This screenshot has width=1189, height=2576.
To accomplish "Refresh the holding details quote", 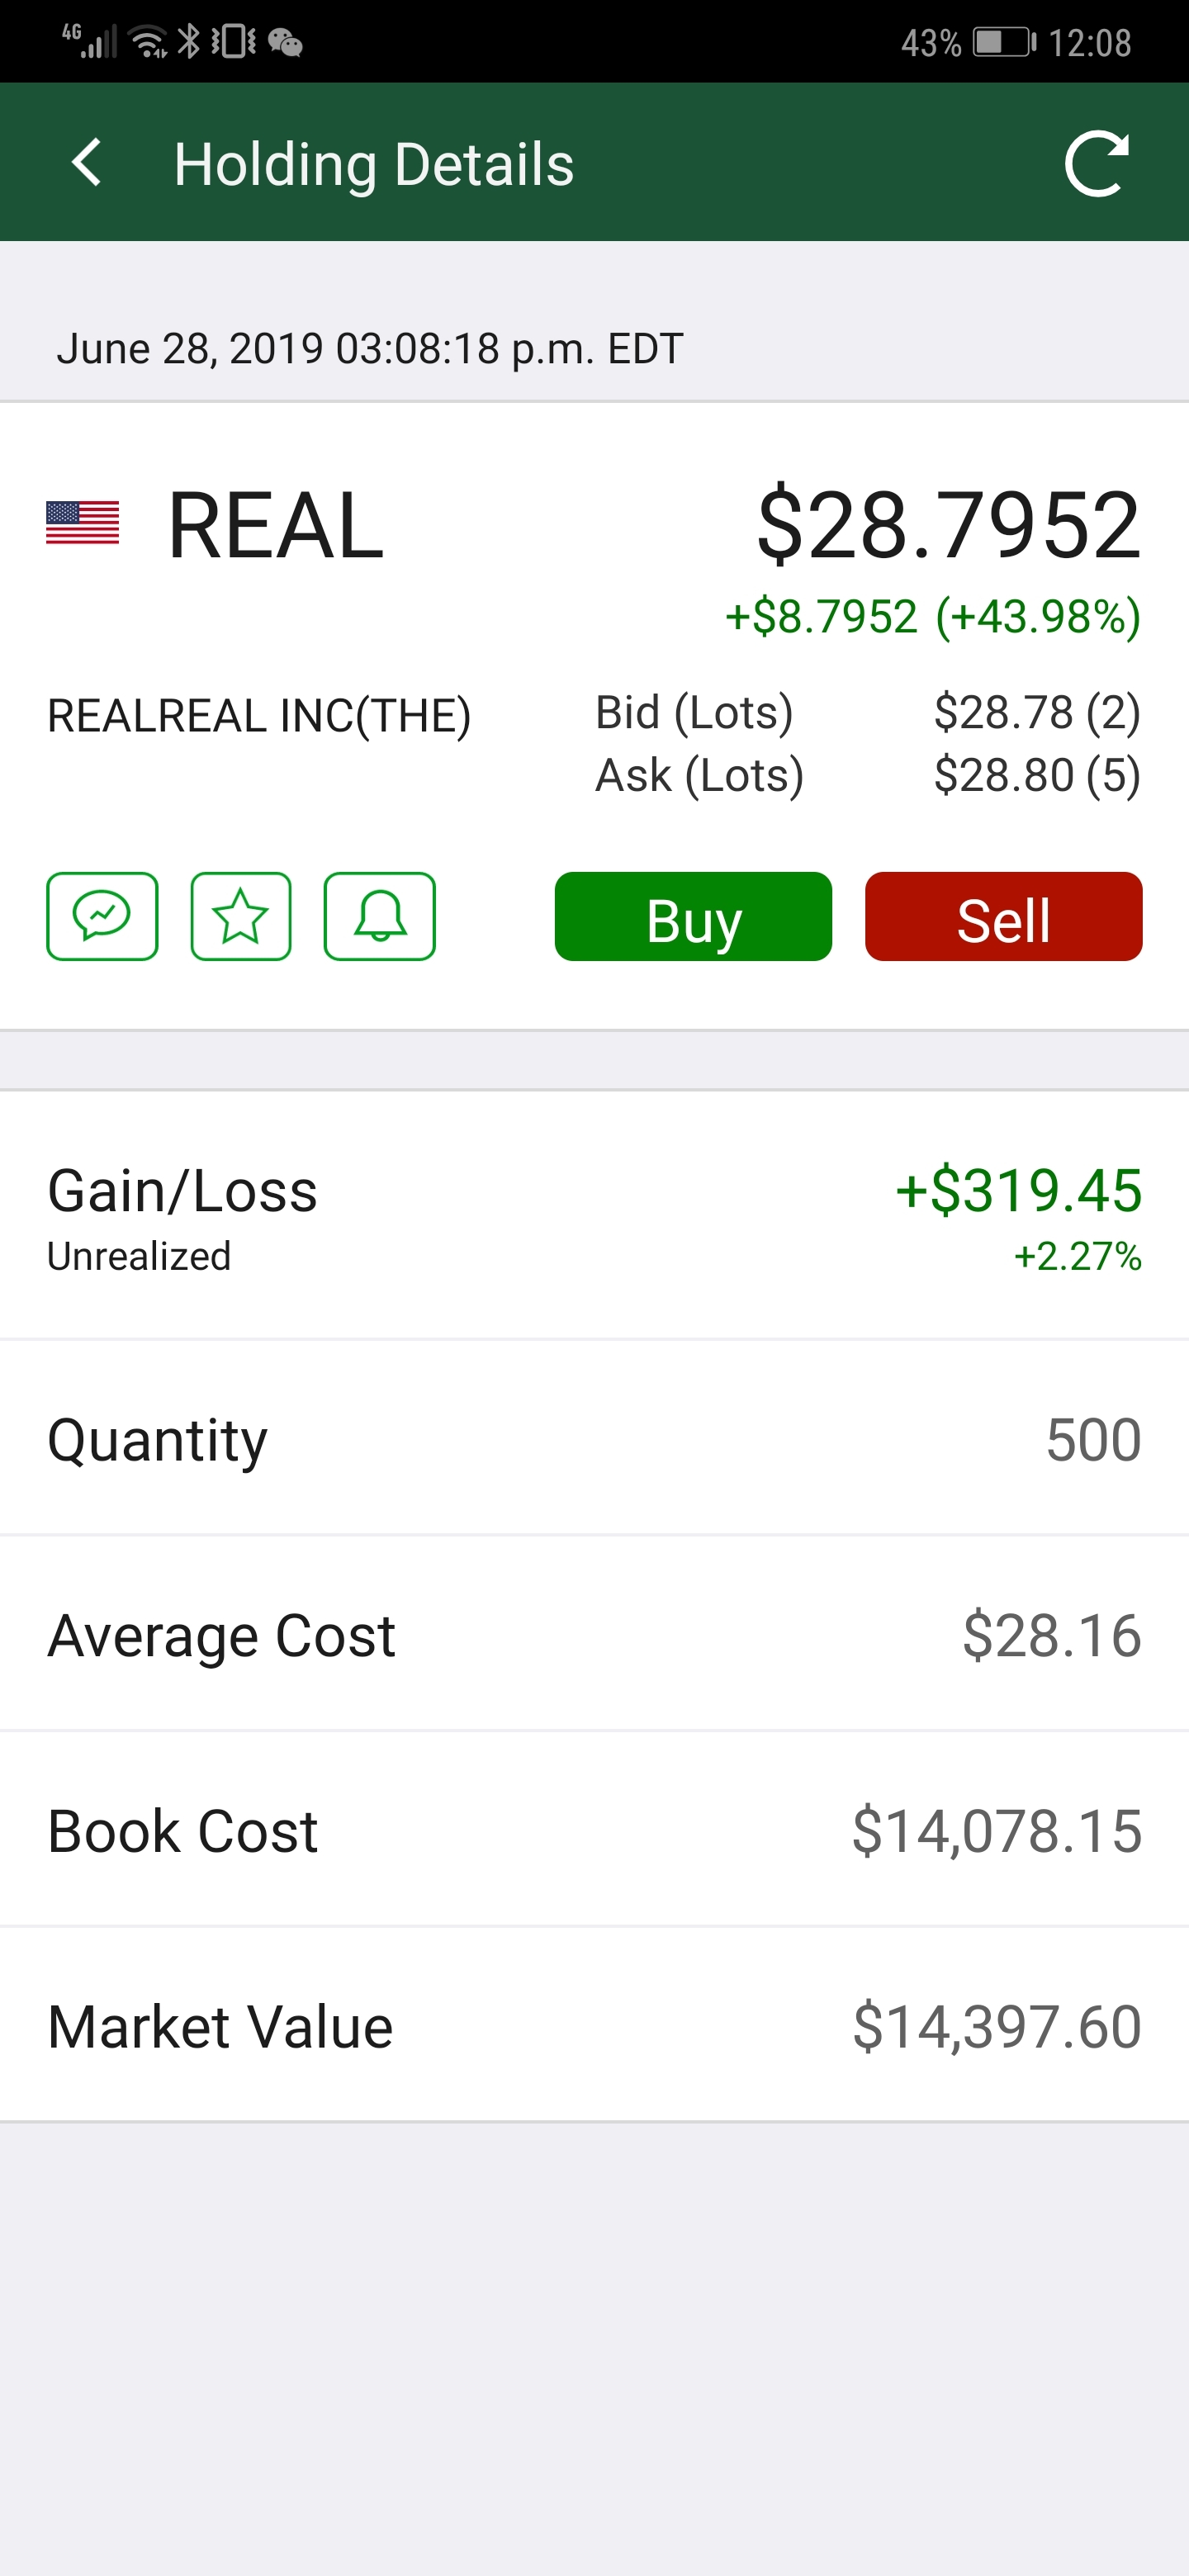I will click(1097, 164).
